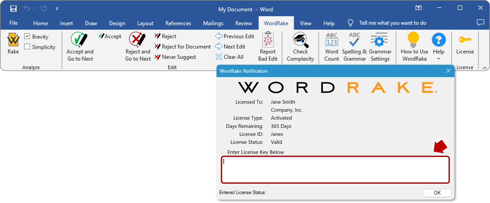Click the Jane Smith licensee name
This screenshot has height=203, width=490.
pos(283,102)
